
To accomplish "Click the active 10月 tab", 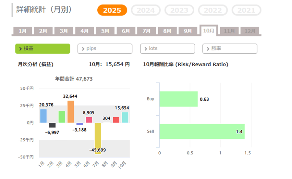I will point(209,31).
